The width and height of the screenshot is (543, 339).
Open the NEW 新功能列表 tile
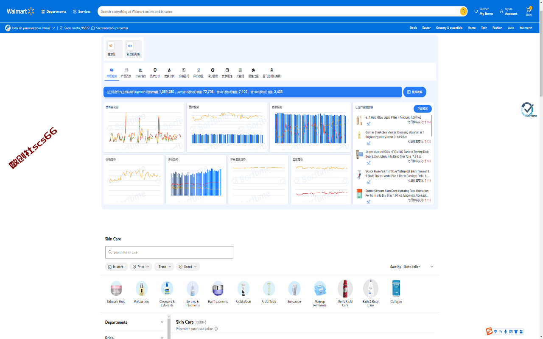coord(133,49)
